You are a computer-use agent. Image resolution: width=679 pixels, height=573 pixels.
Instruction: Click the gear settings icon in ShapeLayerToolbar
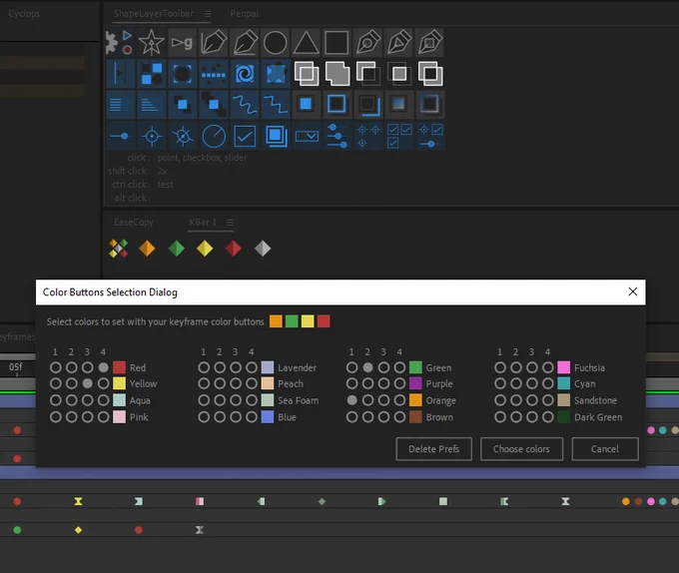(112, 42)
